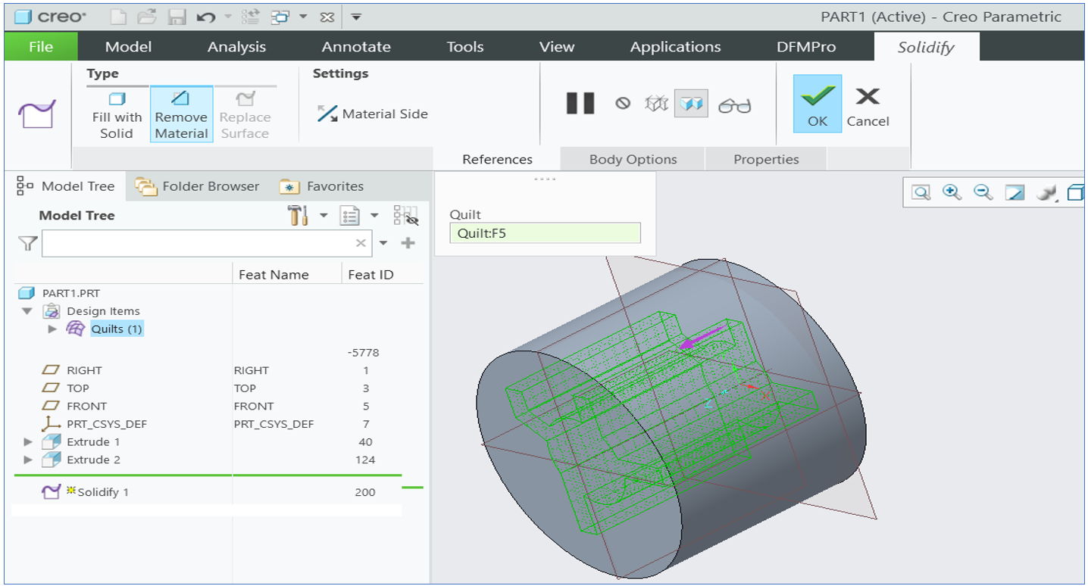Expand the Extrude 1 feature
This screenshot has height=586, width=1088.
[x=28, y=441]
